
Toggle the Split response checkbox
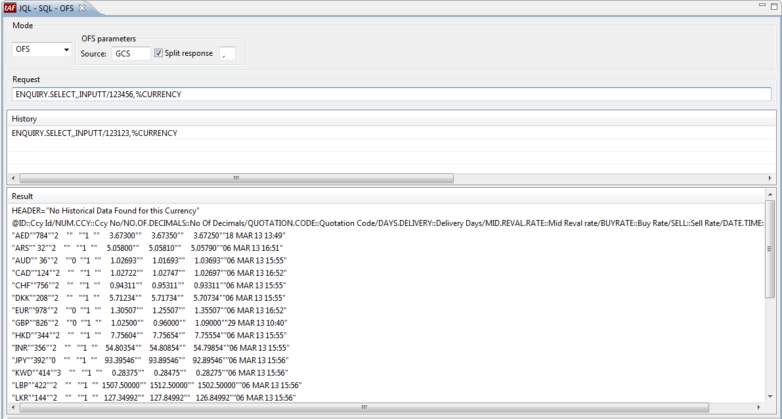pos(158,53)
